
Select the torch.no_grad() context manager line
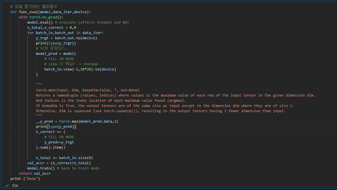(40, 17)
